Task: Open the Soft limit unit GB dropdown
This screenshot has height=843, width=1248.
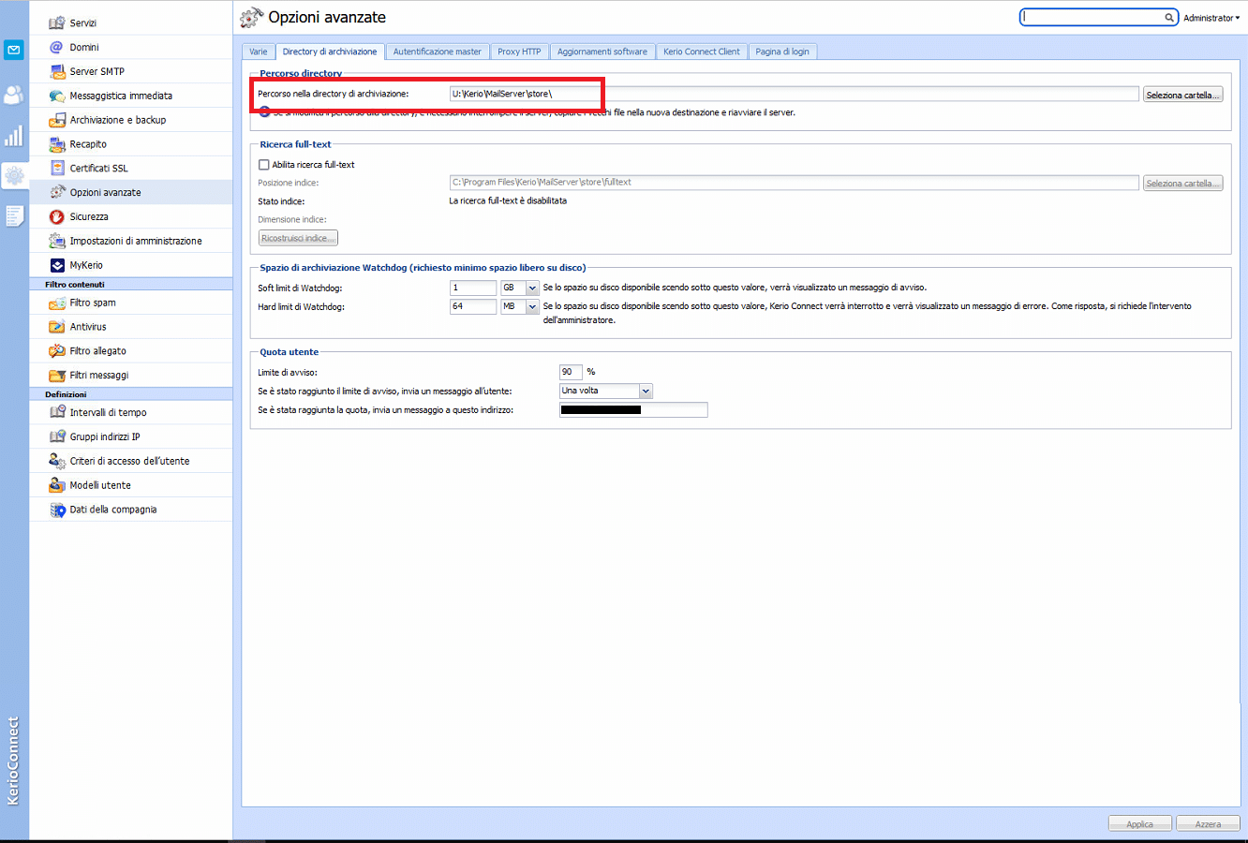Action: click(532, 288)
